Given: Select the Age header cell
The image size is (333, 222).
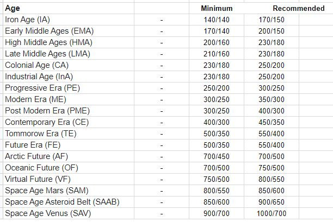Looking at the screenshot, I should point(69,8).
